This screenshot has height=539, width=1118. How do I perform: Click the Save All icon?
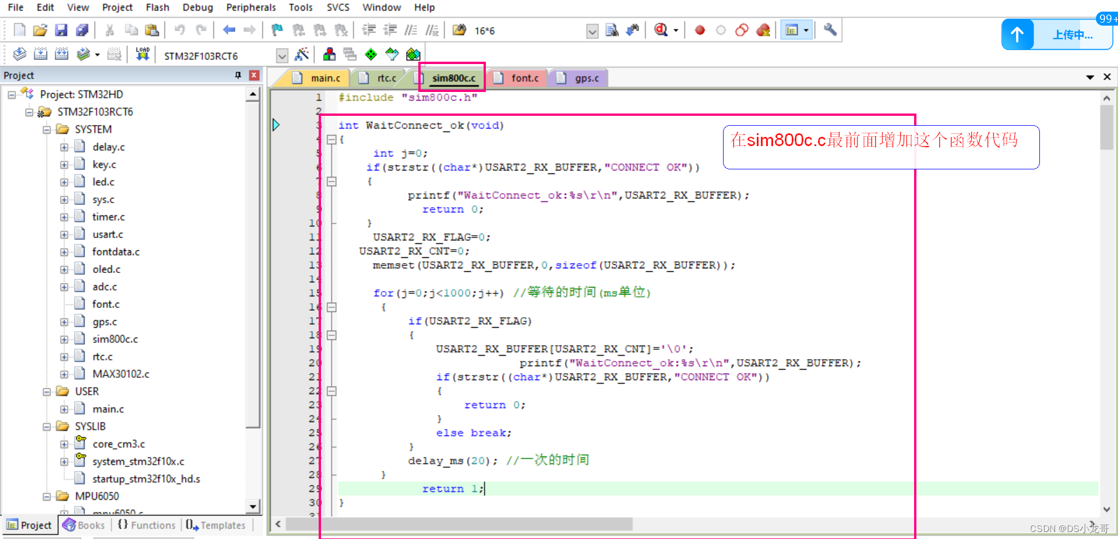[x=82, y=30]
